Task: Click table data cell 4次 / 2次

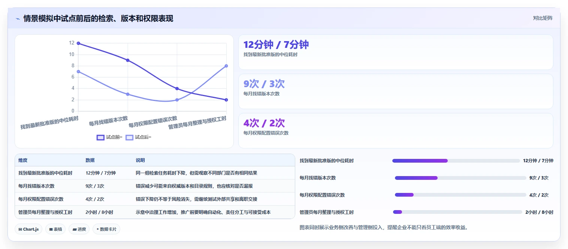Action: pos(95,199)
